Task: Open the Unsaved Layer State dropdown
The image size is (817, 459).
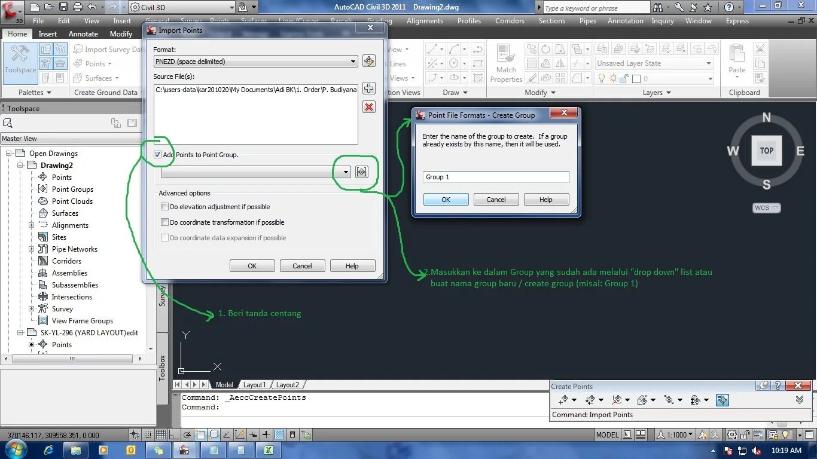Action: (654, 63)
